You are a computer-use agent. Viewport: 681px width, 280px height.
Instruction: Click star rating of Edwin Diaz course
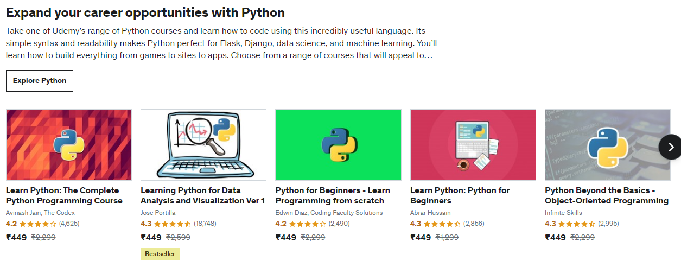pos(308,224)
